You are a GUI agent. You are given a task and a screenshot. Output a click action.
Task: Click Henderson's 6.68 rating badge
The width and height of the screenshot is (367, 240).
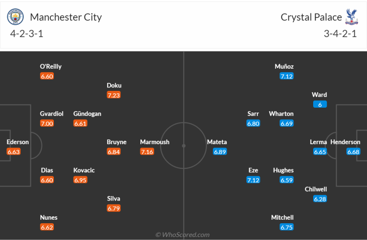353,152
